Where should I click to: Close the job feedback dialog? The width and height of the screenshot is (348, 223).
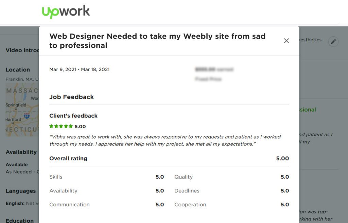[286, 41]
